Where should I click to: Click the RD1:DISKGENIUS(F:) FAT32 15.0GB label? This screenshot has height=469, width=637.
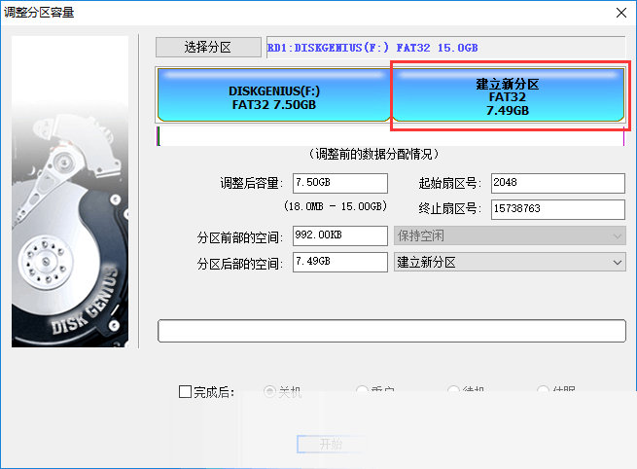pyautogui.click(x=372, y=48)
